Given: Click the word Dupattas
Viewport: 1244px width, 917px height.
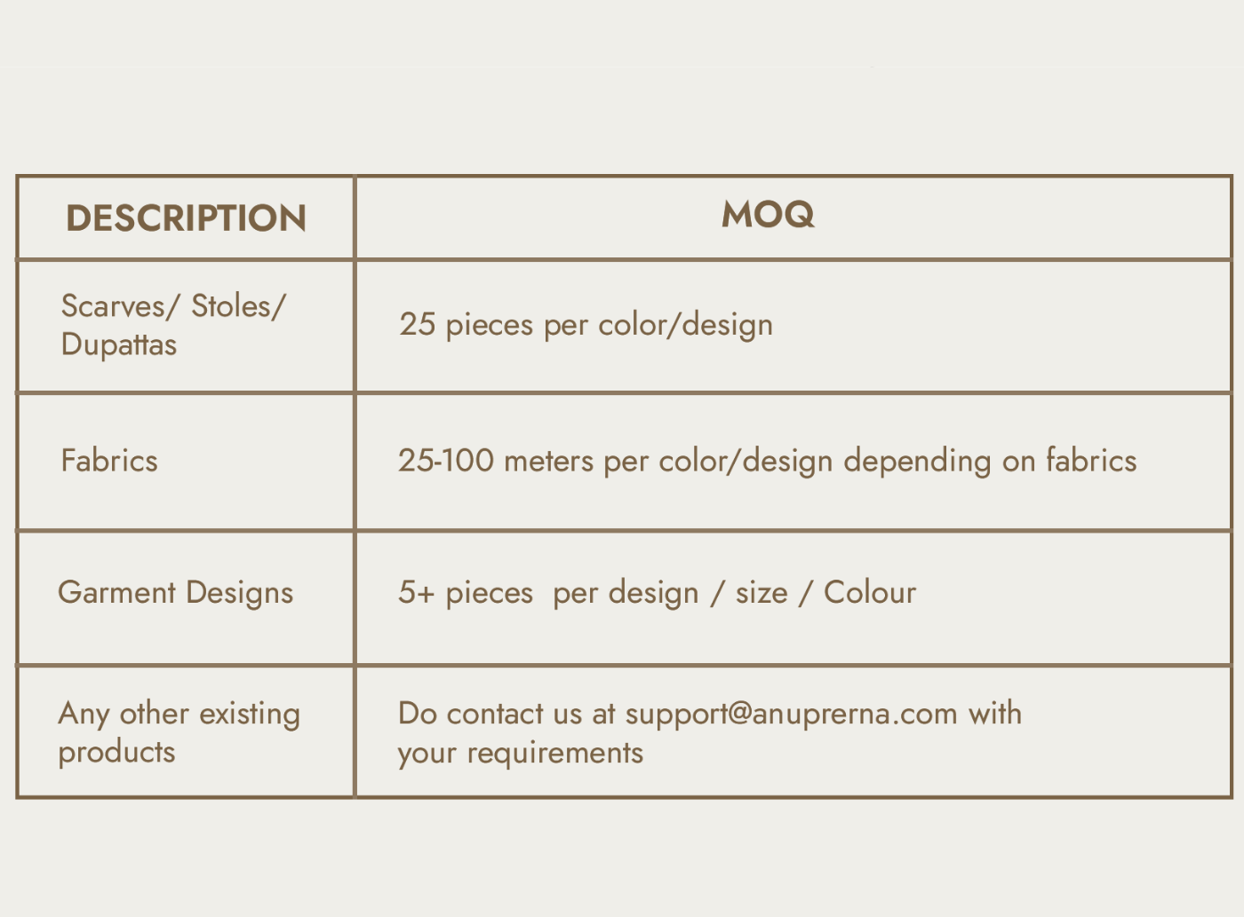Looking at the screenshot, I should point(119,344).
